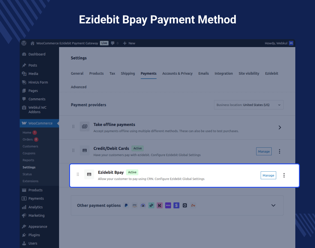Open Extensions submenu item
Image resolution: width=315 pixels, height=248 pixels.
tap(30, 181)
